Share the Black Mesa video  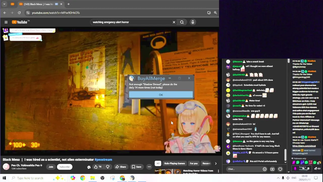pyautogui.click(x=121, y=167)
